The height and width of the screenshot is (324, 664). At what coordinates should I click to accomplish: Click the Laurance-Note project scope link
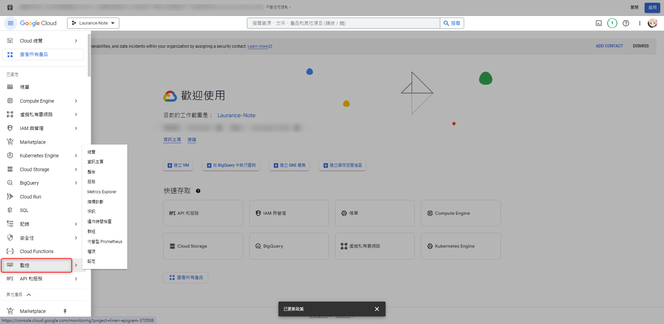pos(236,115)
